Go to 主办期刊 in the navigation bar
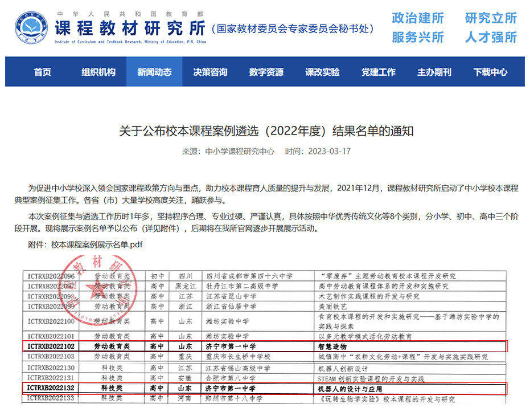 434,72
